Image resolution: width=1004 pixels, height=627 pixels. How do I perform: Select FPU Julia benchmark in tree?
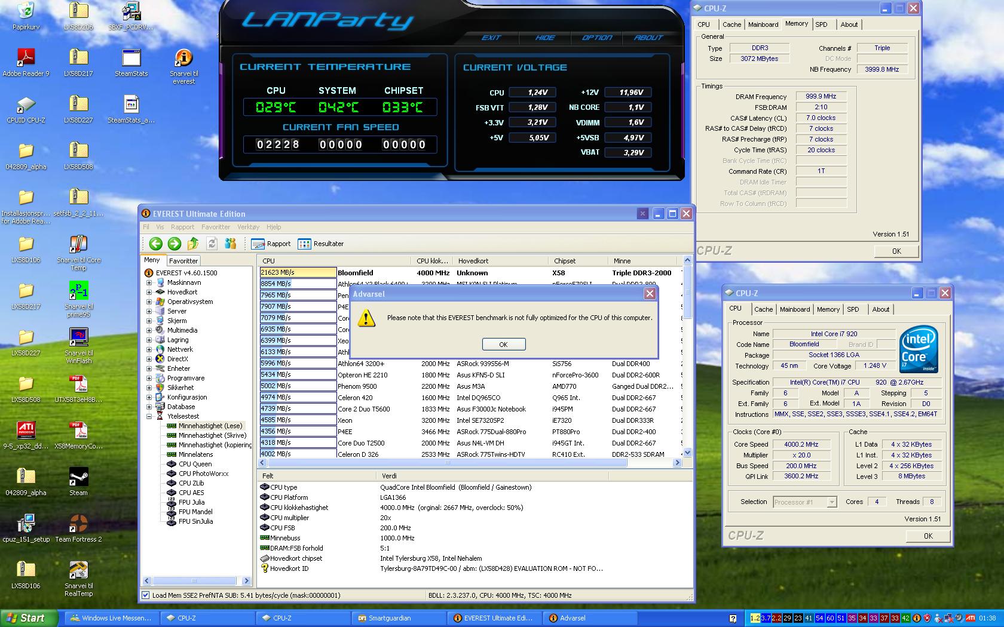pyautogui.click(x=191, y=502)
